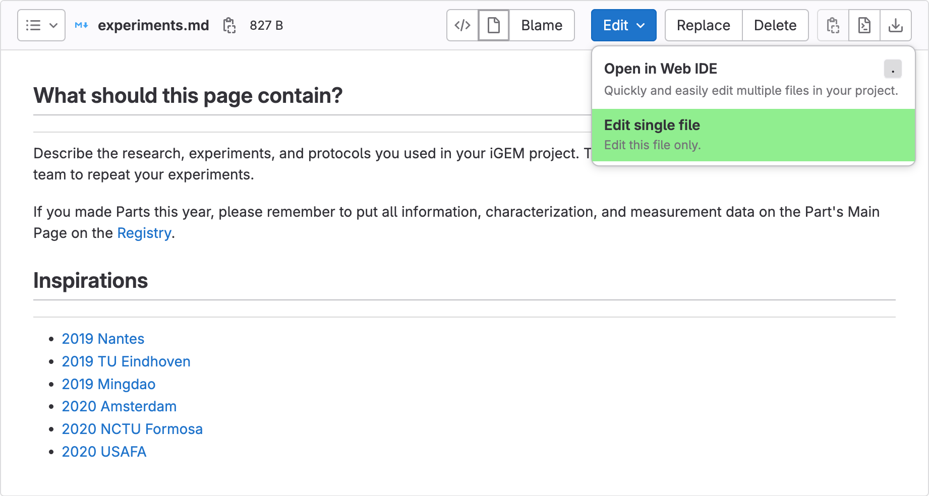Image resolution: width=929 pixels, height=496 pixels.
Task: Open the Registry link
Action: (x=144, y=233)
